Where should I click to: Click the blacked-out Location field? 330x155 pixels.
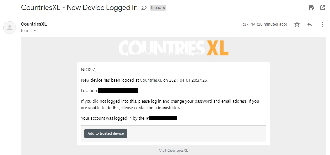pos(118,91)
